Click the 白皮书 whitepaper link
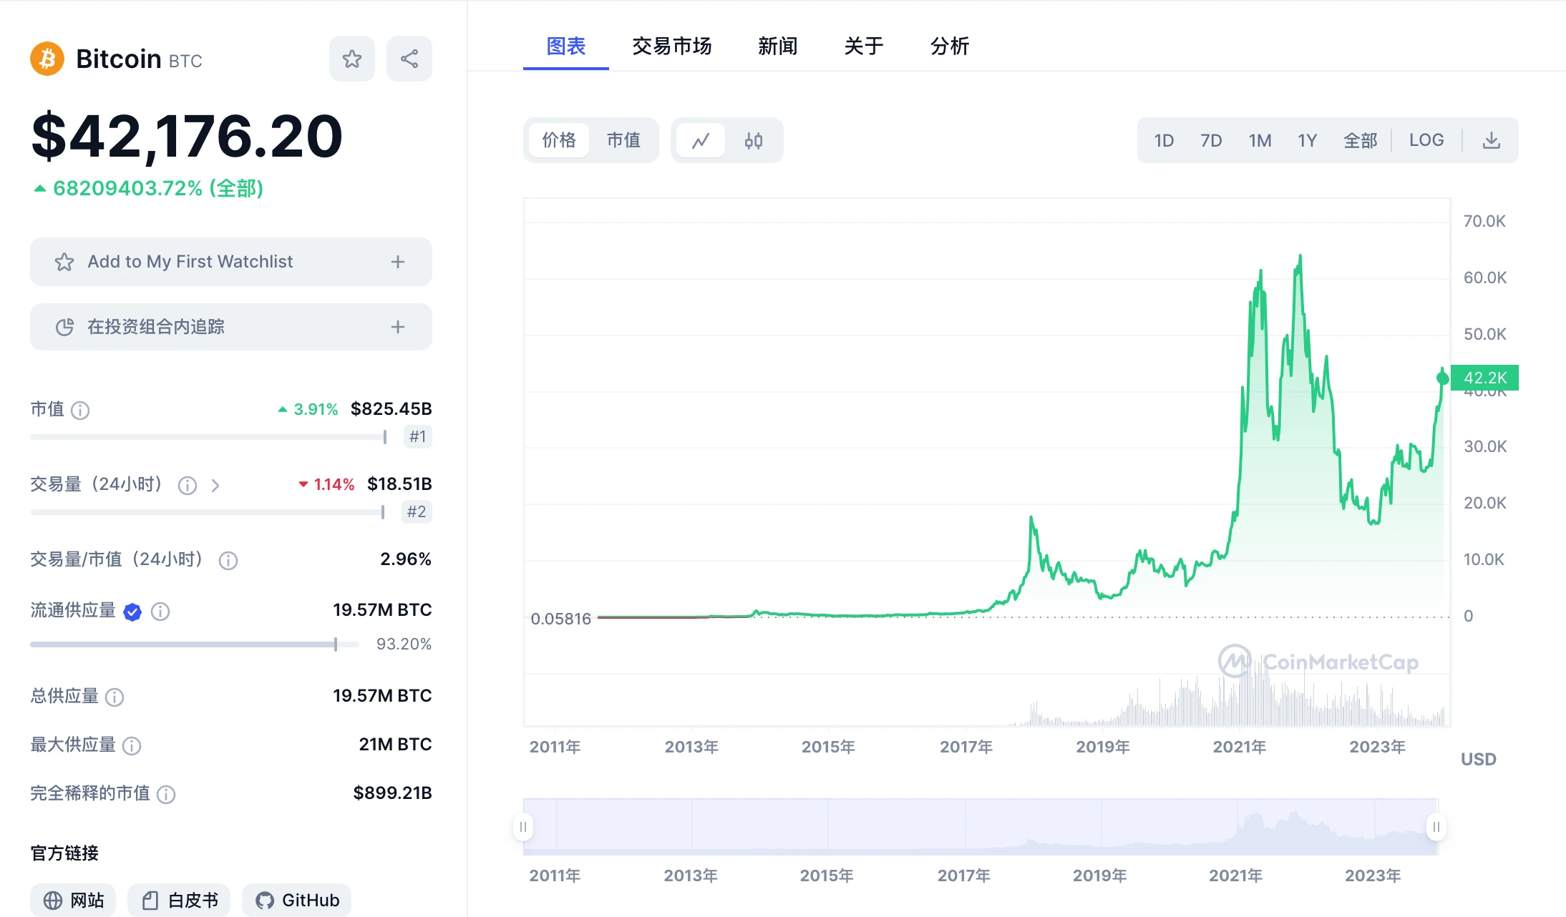This screenshot has height=917, width=1566. 179,900
